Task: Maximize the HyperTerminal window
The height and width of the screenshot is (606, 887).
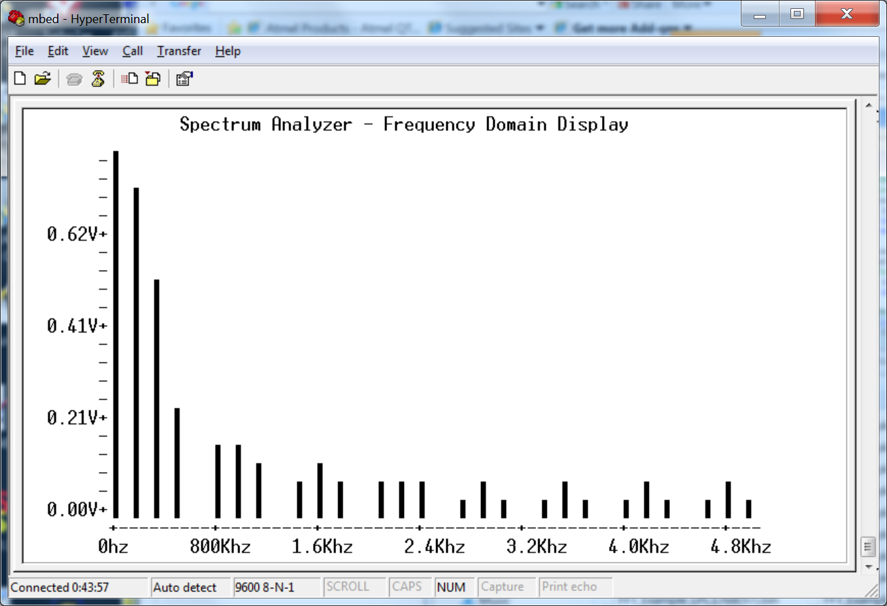Action: (x=797, y=14)
